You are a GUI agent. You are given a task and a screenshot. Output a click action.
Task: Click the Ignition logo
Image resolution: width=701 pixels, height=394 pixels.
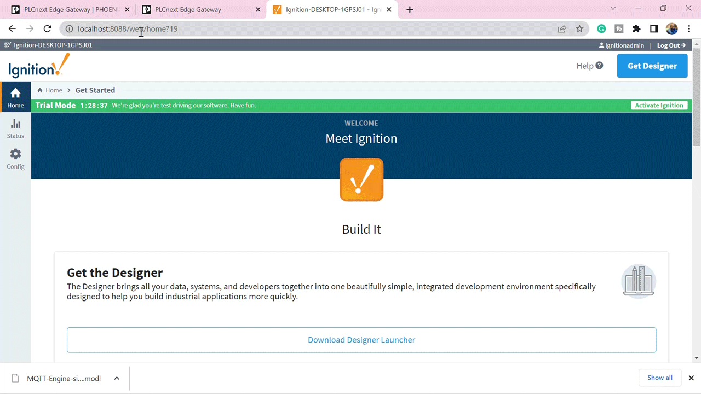[39, 66]
